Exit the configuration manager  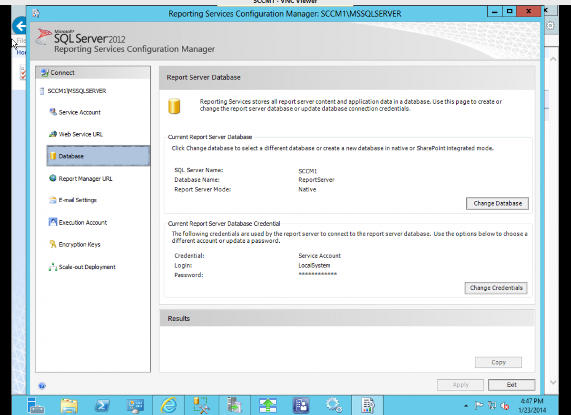512,385
